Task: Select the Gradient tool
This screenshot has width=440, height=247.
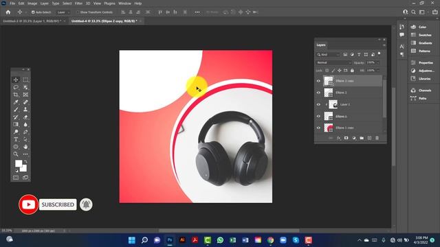Action: click(16, 124)
